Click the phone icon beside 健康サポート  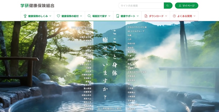click(118, 16)
